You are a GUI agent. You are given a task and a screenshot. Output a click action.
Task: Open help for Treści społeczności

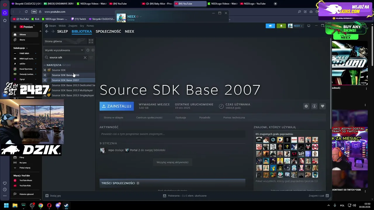click(x=138, y=183)
